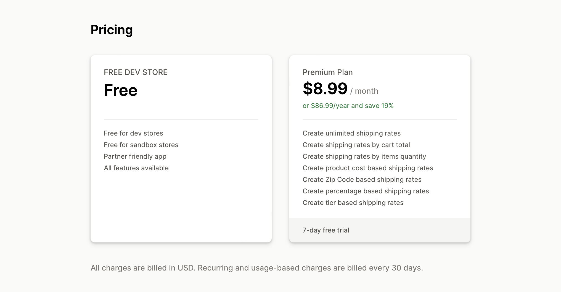Select 'Create unlimited shipping rates' feature
This screenshot has height=292, width=561.
(351, 133)
